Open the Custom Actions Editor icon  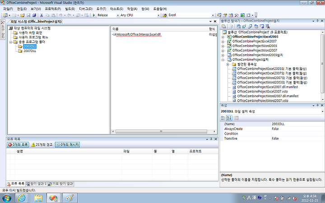(262, 26)
